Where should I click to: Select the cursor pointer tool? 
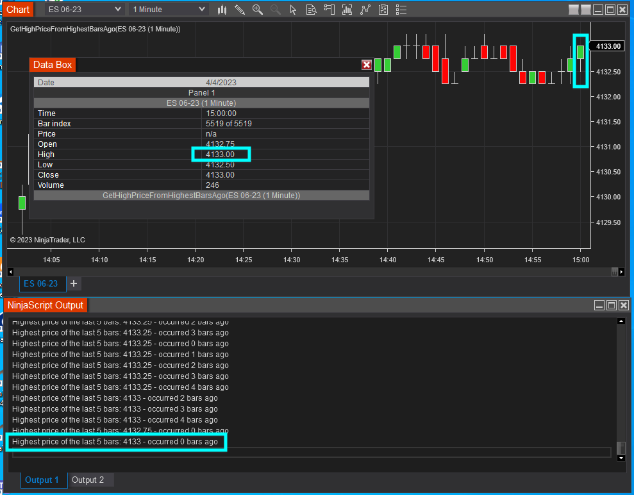(293, 10)
